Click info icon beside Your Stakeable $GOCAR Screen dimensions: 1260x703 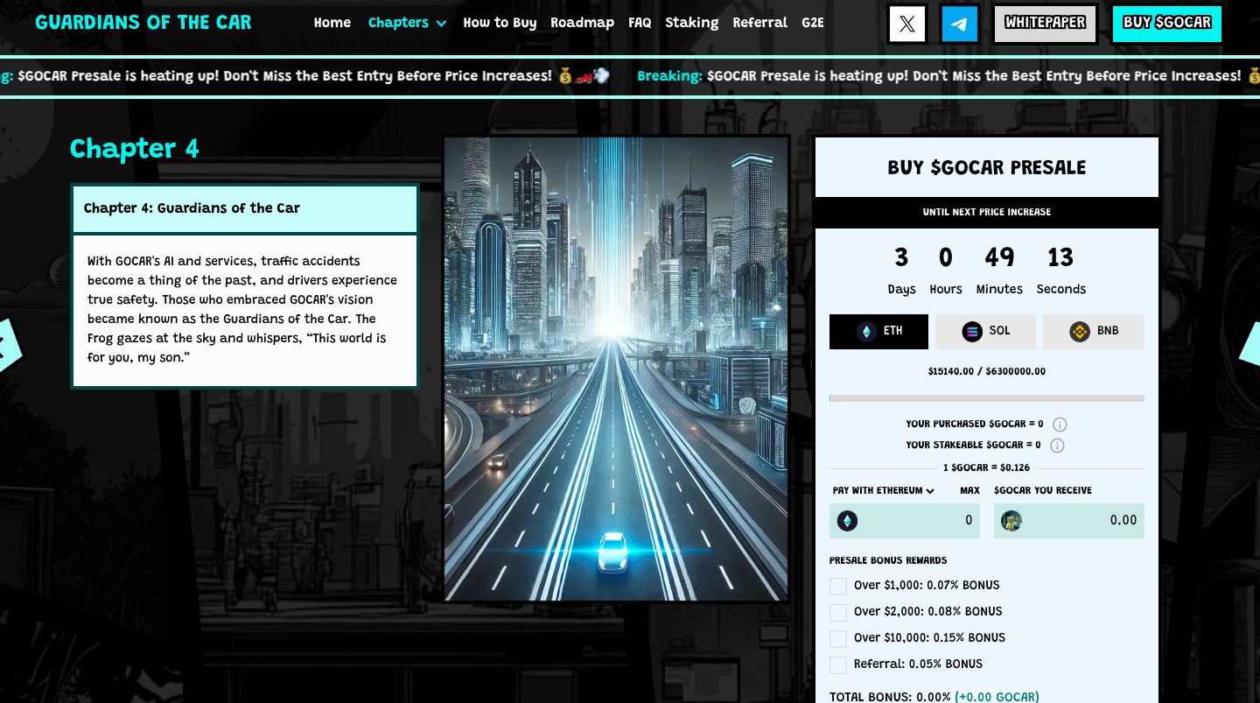tap(1057, 446)
